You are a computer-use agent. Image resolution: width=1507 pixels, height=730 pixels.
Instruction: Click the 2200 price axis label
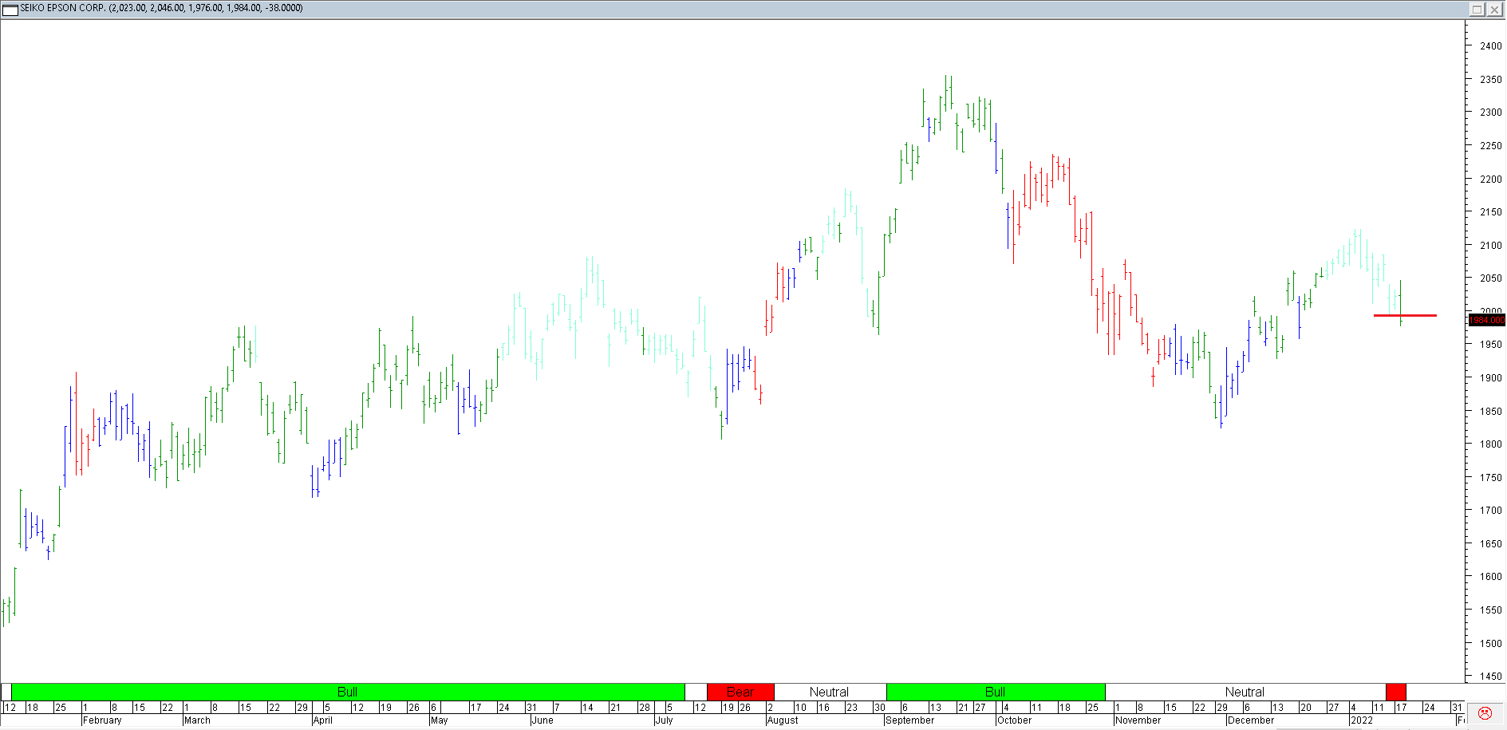[x=1491, y=180]
